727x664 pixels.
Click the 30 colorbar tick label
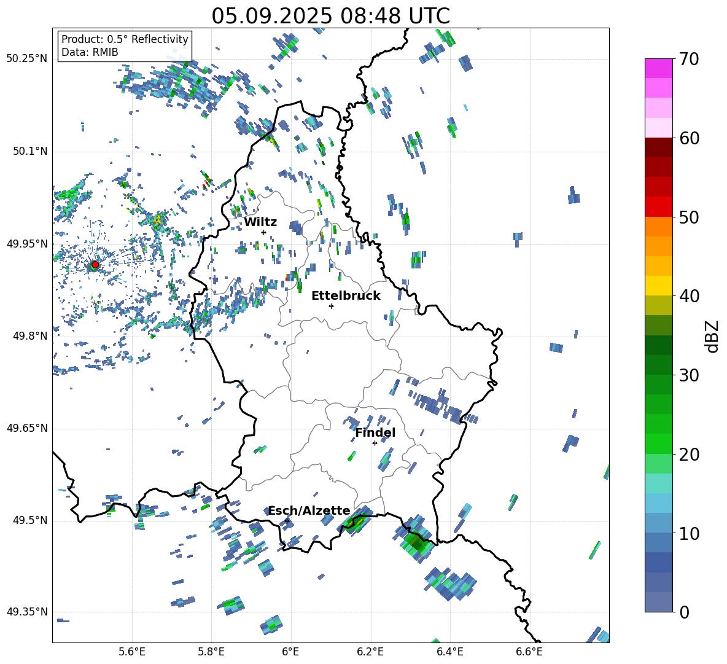tap(688, 375)
